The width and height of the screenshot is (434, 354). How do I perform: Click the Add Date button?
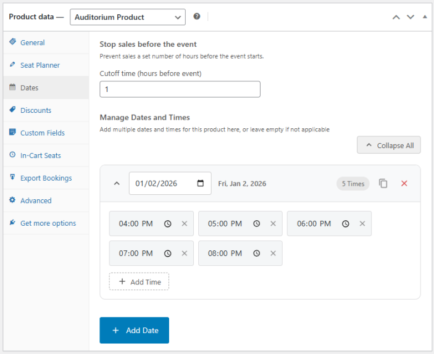pyautogui.click(x=134, y=331)
